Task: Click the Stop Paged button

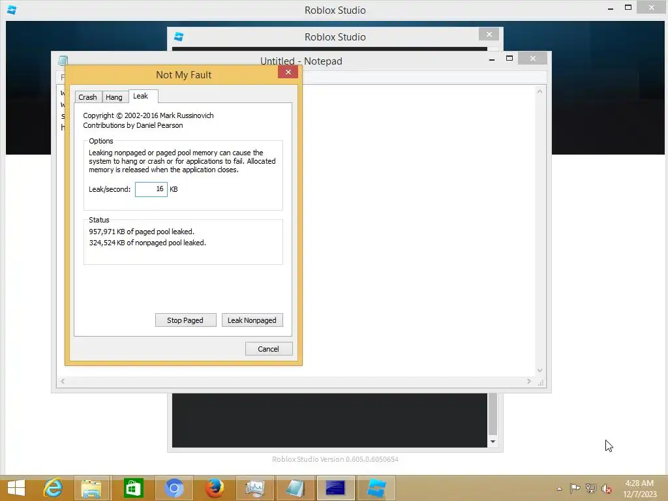Action: 185,320
